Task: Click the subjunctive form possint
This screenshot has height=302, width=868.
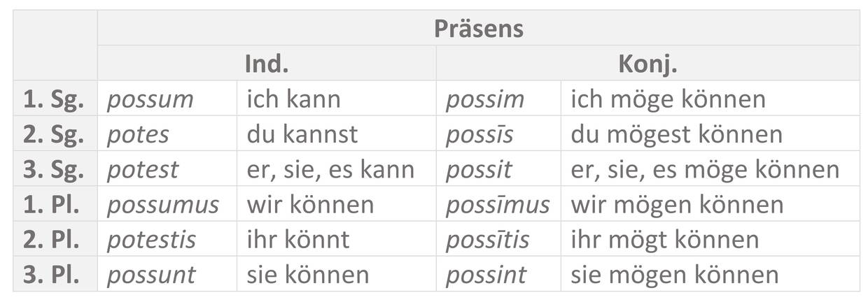Action: click(486, 274)
